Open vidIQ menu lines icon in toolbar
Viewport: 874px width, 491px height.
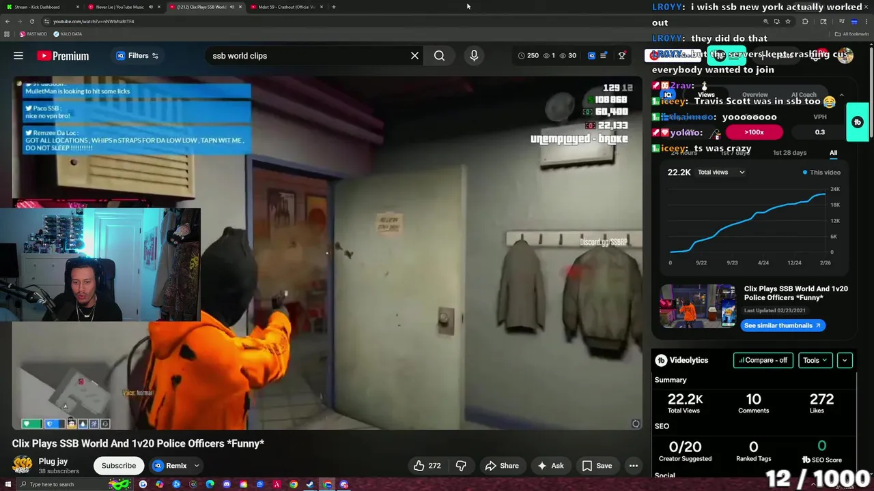[x=604, y=56]
